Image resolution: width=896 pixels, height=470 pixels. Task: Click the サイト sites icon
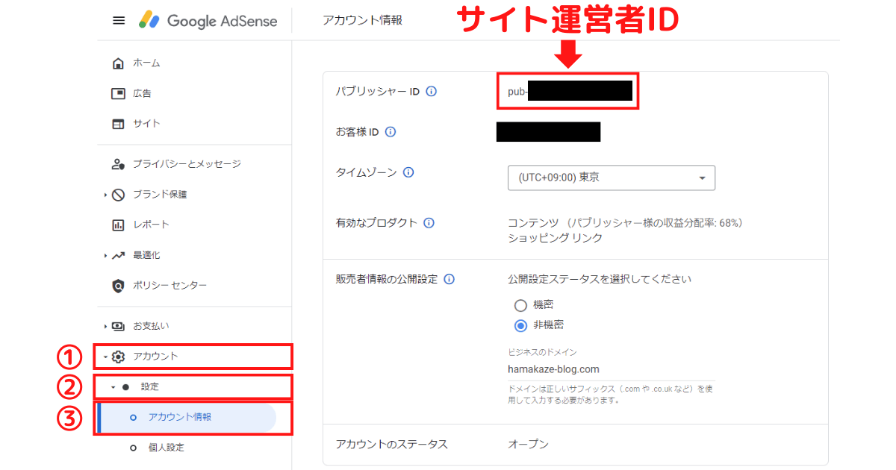tap(120, 122)
